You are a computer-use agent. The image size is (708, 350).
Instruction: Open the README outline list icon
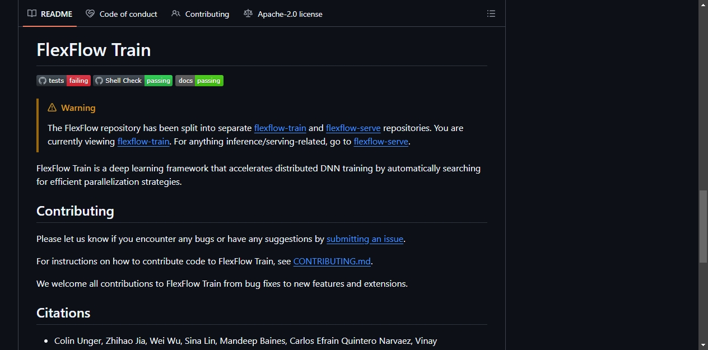(491, 13)
